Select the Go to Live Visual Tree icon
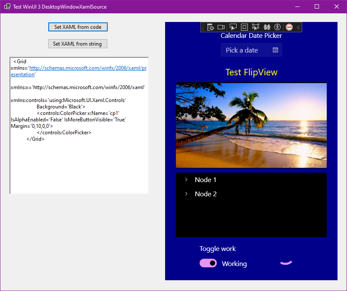This screenshot has height=291, width=347. pyautogui.click(x=210, y=27)
